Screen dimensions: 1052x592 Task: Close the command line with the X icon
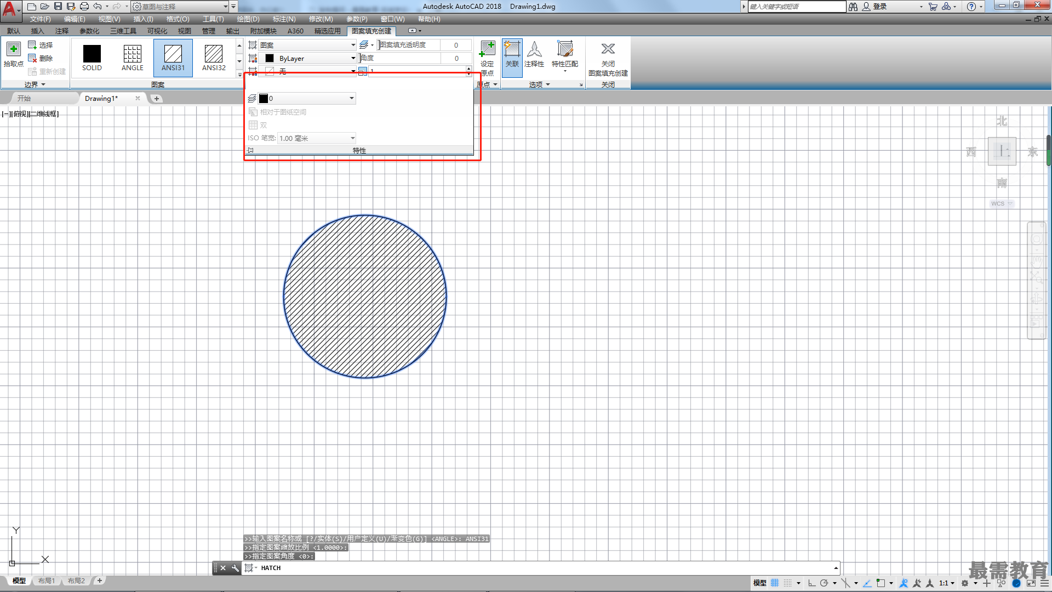click(223, 568)
